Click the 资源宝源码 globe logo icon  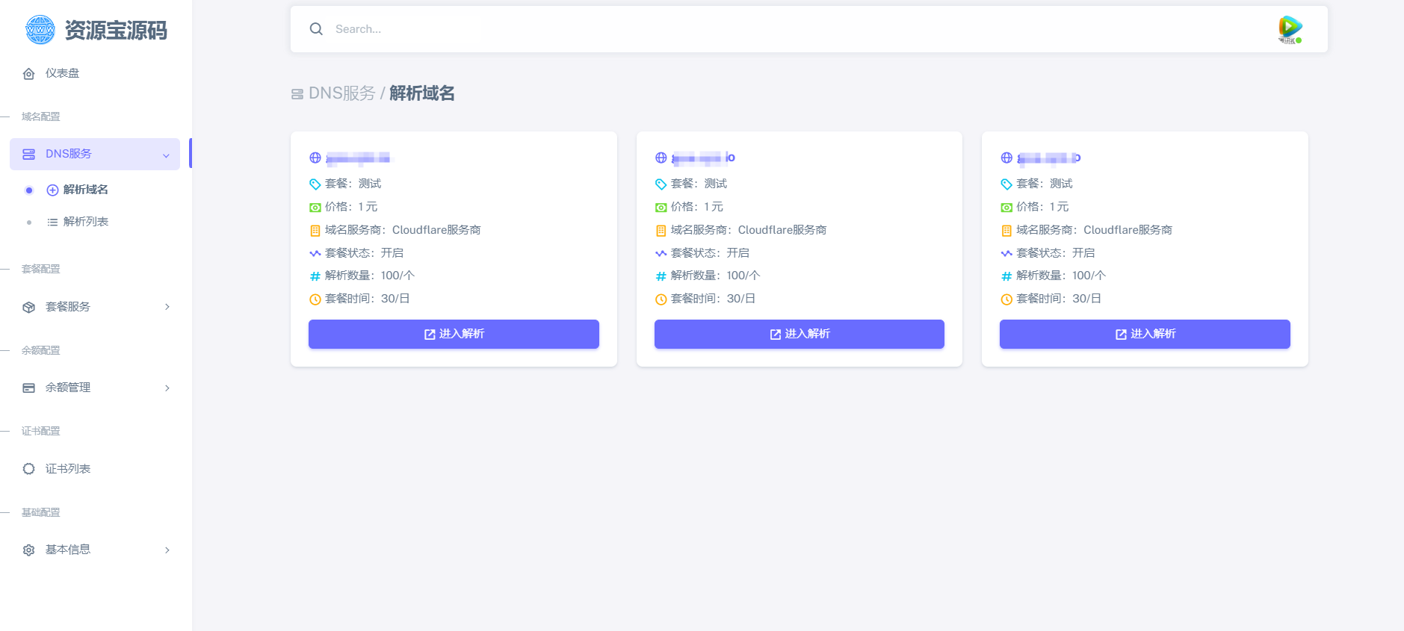(40, 30)
